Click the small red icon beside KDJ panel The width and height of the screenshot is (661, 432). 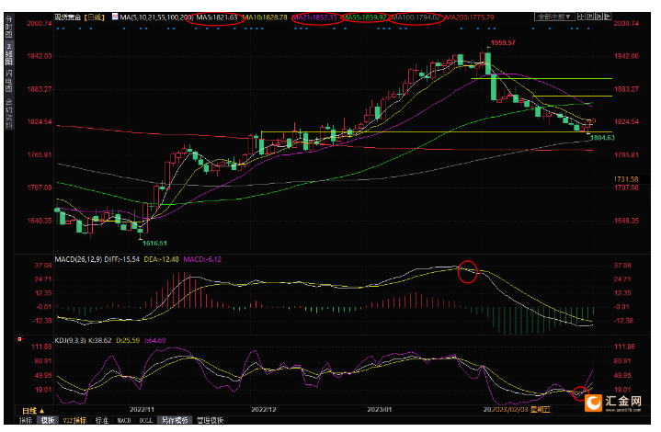pos(19,339)
